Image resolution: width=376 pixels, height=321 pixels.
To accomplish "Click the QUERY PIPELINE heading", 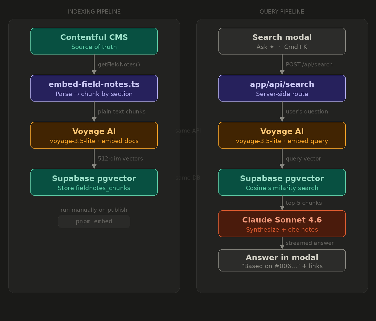I will click(282, 12).
